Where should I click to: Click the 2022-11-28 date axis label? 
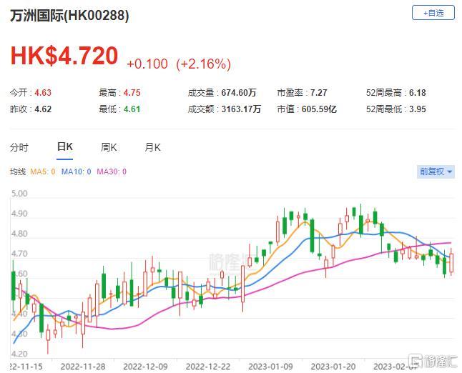pos(83,367)
